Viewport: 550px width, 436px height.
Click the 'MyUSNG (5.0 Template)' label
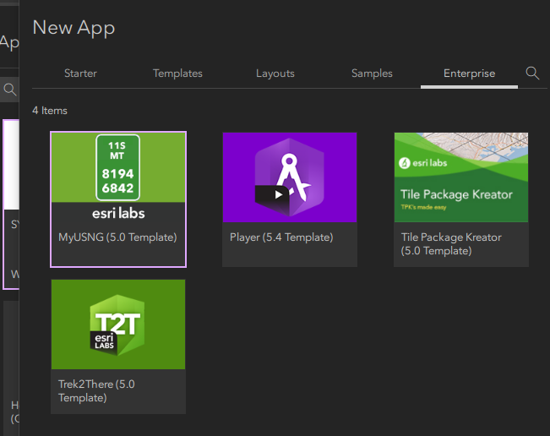[x=117, y=237]
